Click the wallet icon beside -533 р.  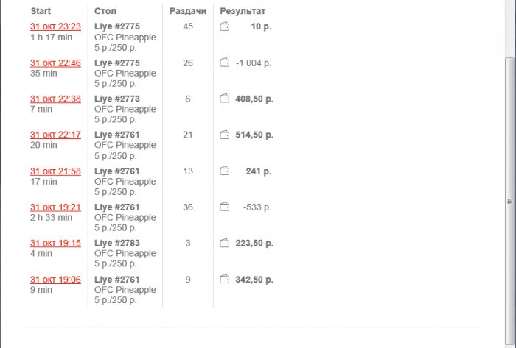[x=225, y=207]
